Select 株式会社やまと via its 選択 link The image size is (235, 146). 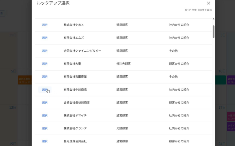[x=45, y=25]
